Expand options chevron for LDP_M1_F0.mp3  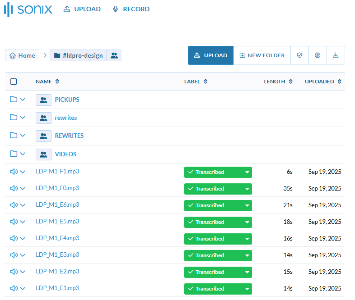[x=23, y=188]
